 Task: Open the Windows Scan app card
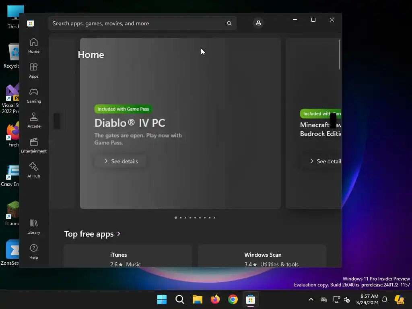coord(262,256)
